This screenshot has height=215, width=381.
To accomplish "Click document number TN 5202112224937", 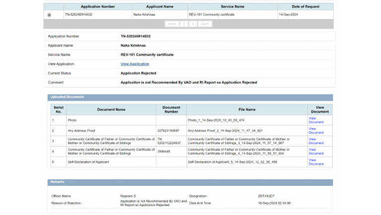I will (169, 141).
